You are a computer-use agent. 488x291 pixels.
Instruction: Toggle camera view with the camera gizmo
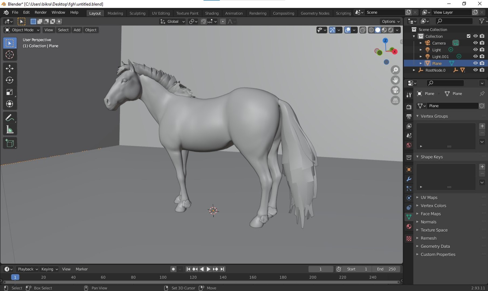click(395, 91)
